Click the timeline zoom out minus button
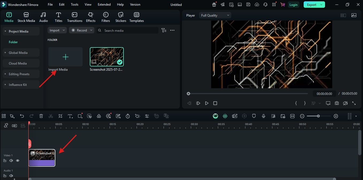 (302, 116)
